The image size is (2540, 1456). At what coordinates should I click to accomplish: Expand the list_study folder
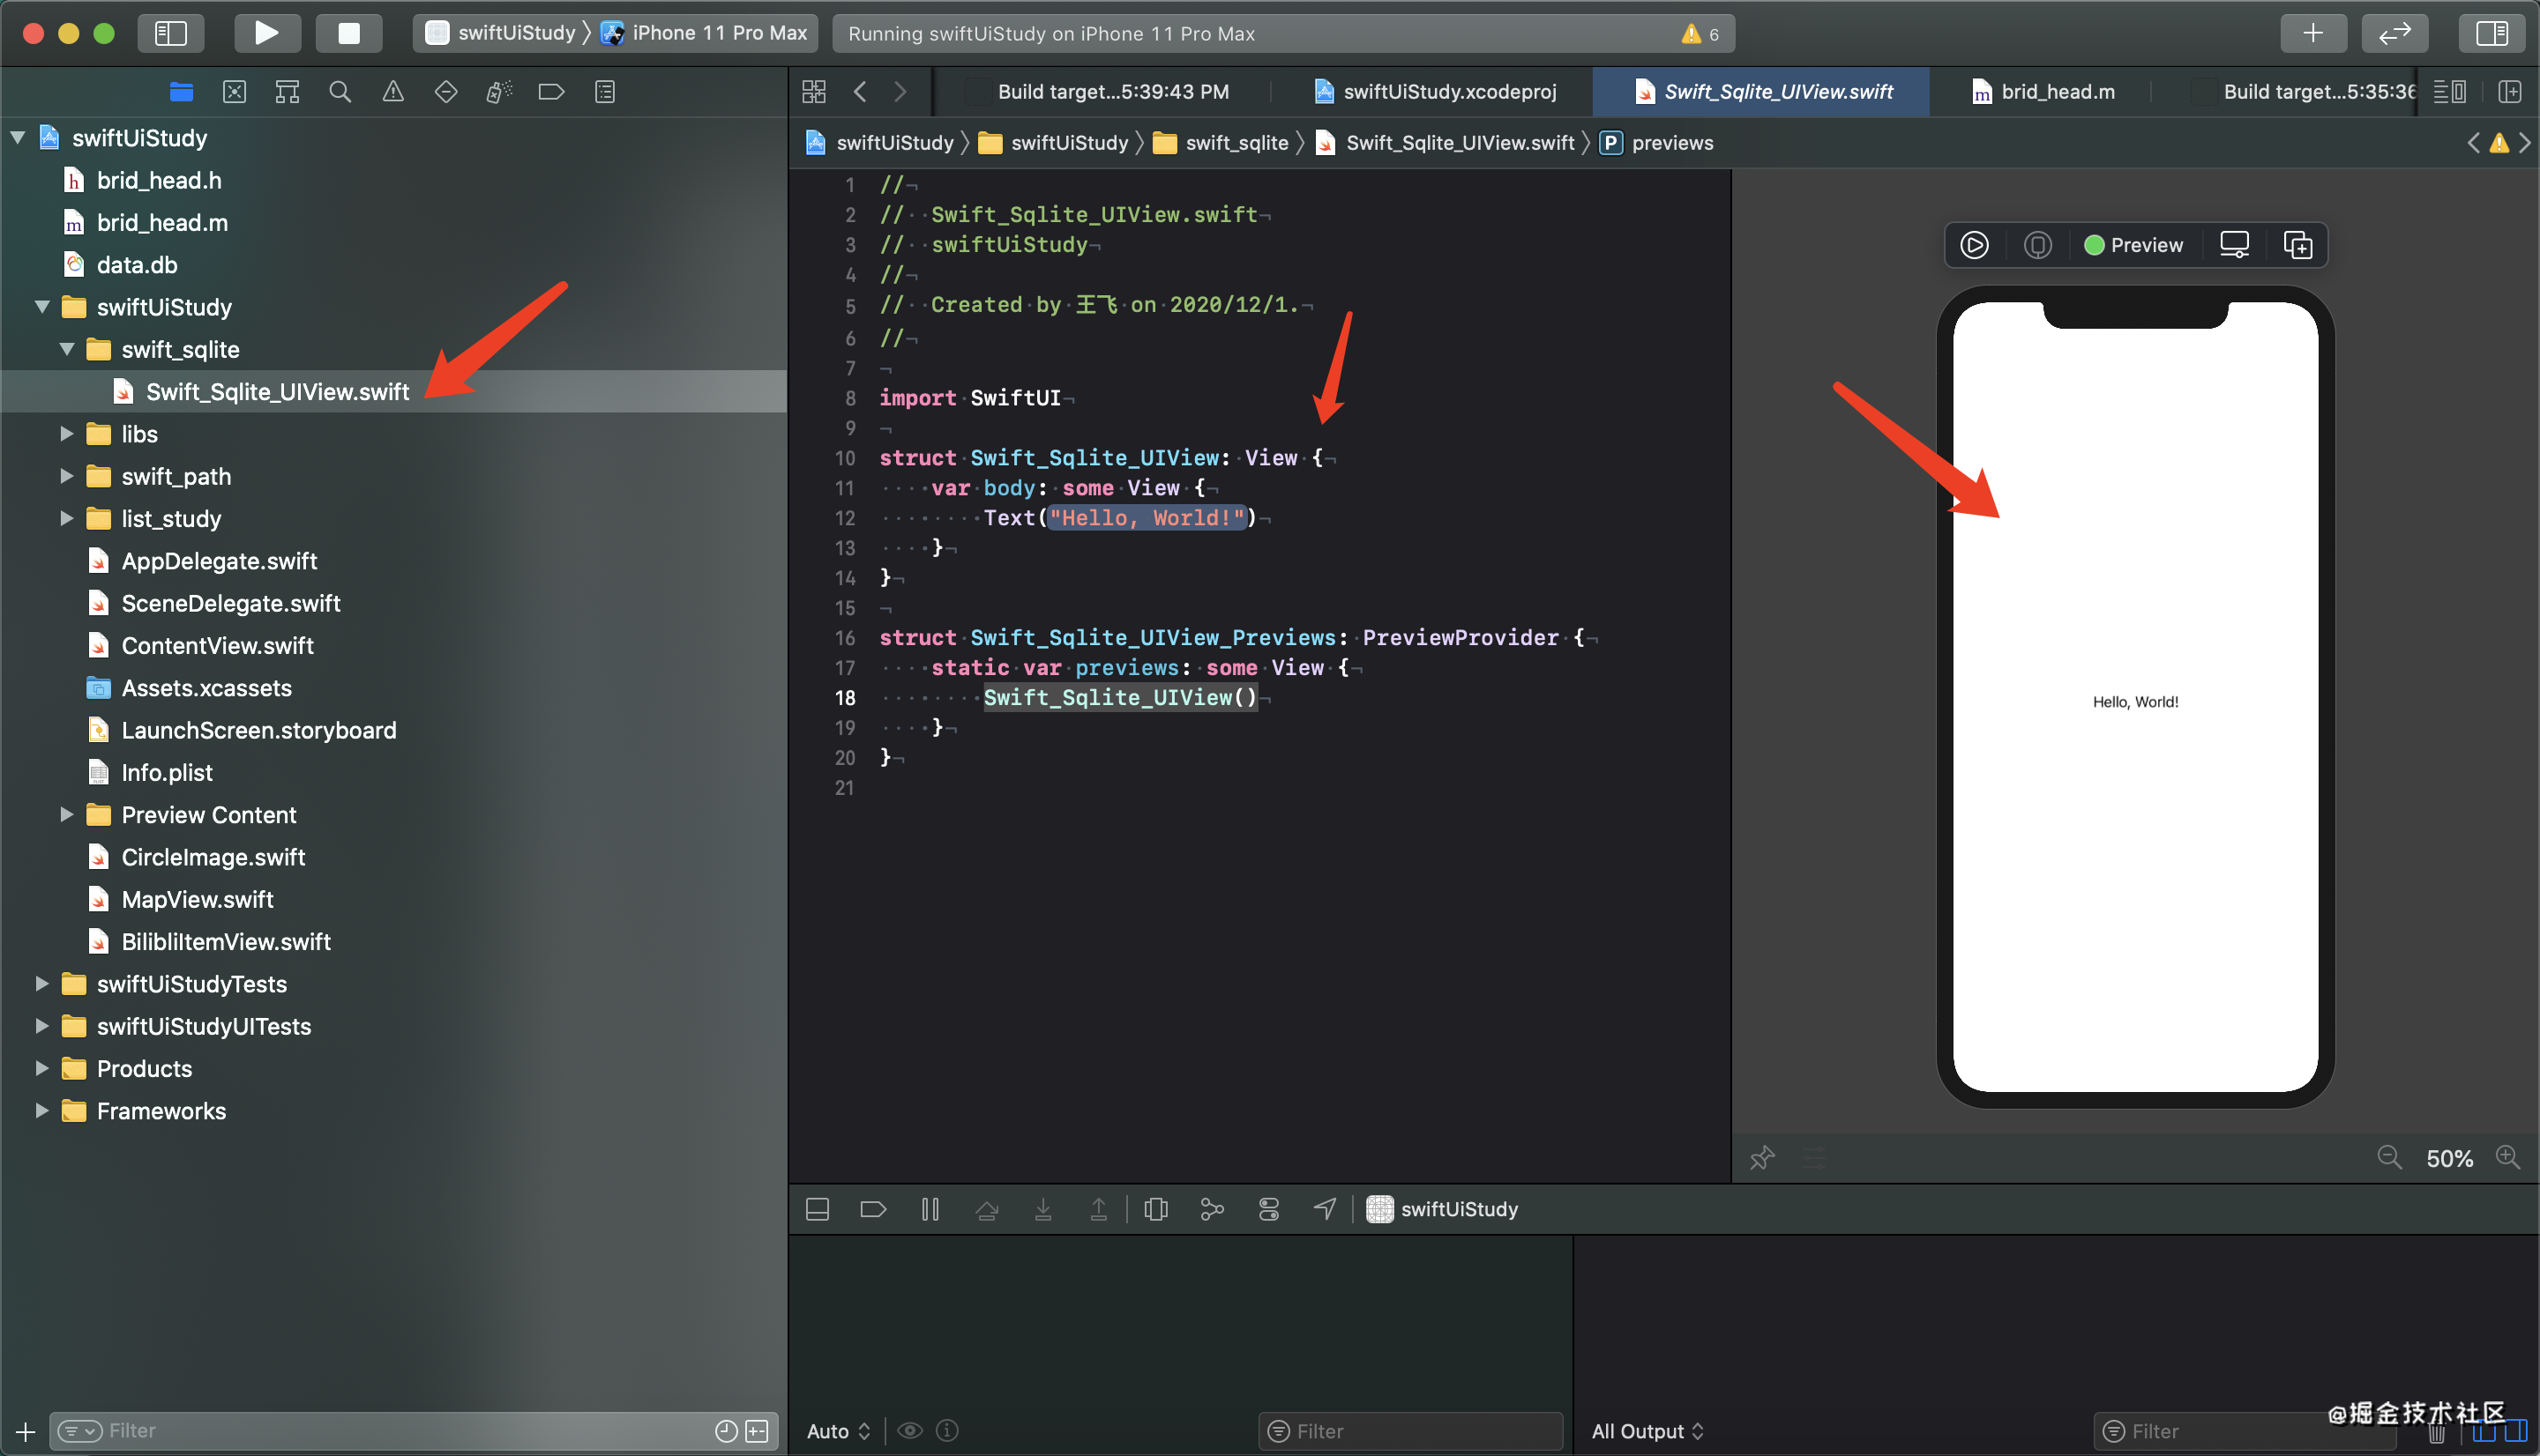point(67,518)
